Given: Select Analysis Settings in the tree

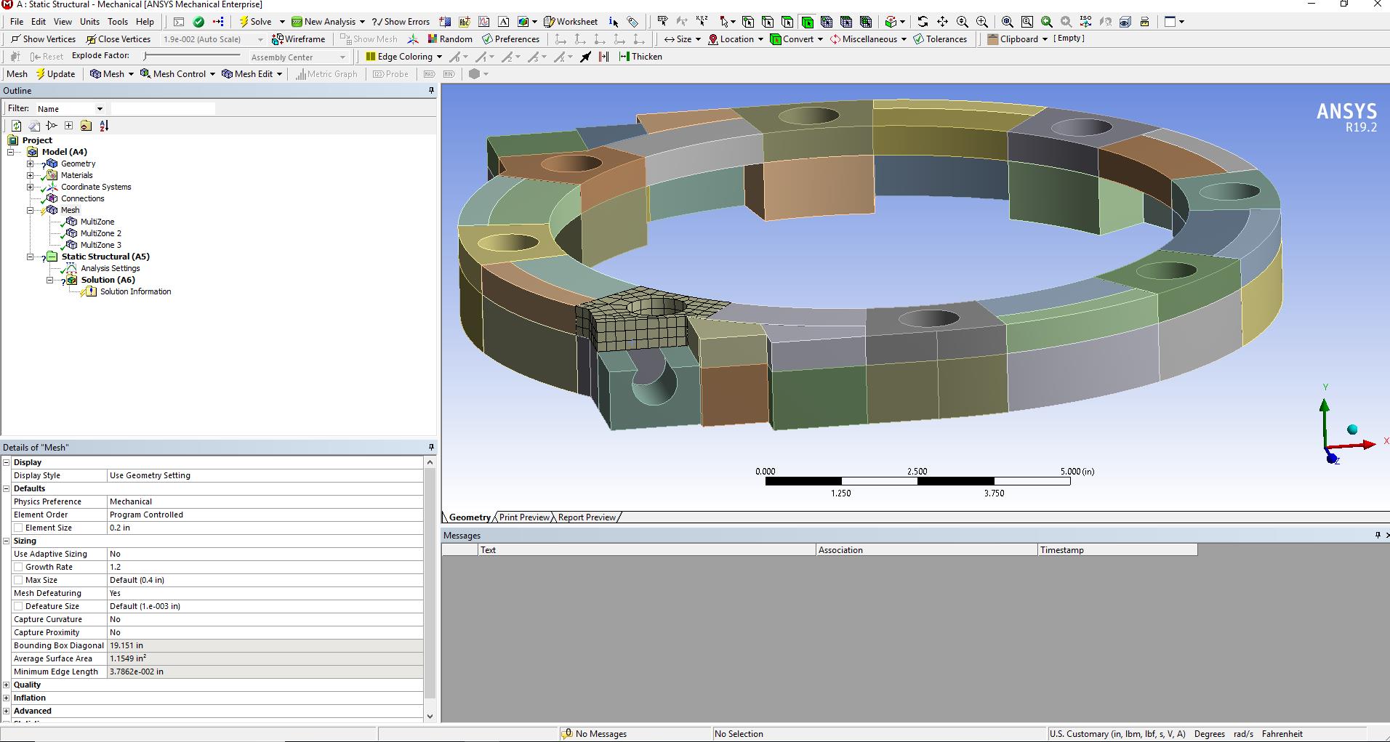Looking at the screenshot, I should pyautogui.click(x=110, y=268).
